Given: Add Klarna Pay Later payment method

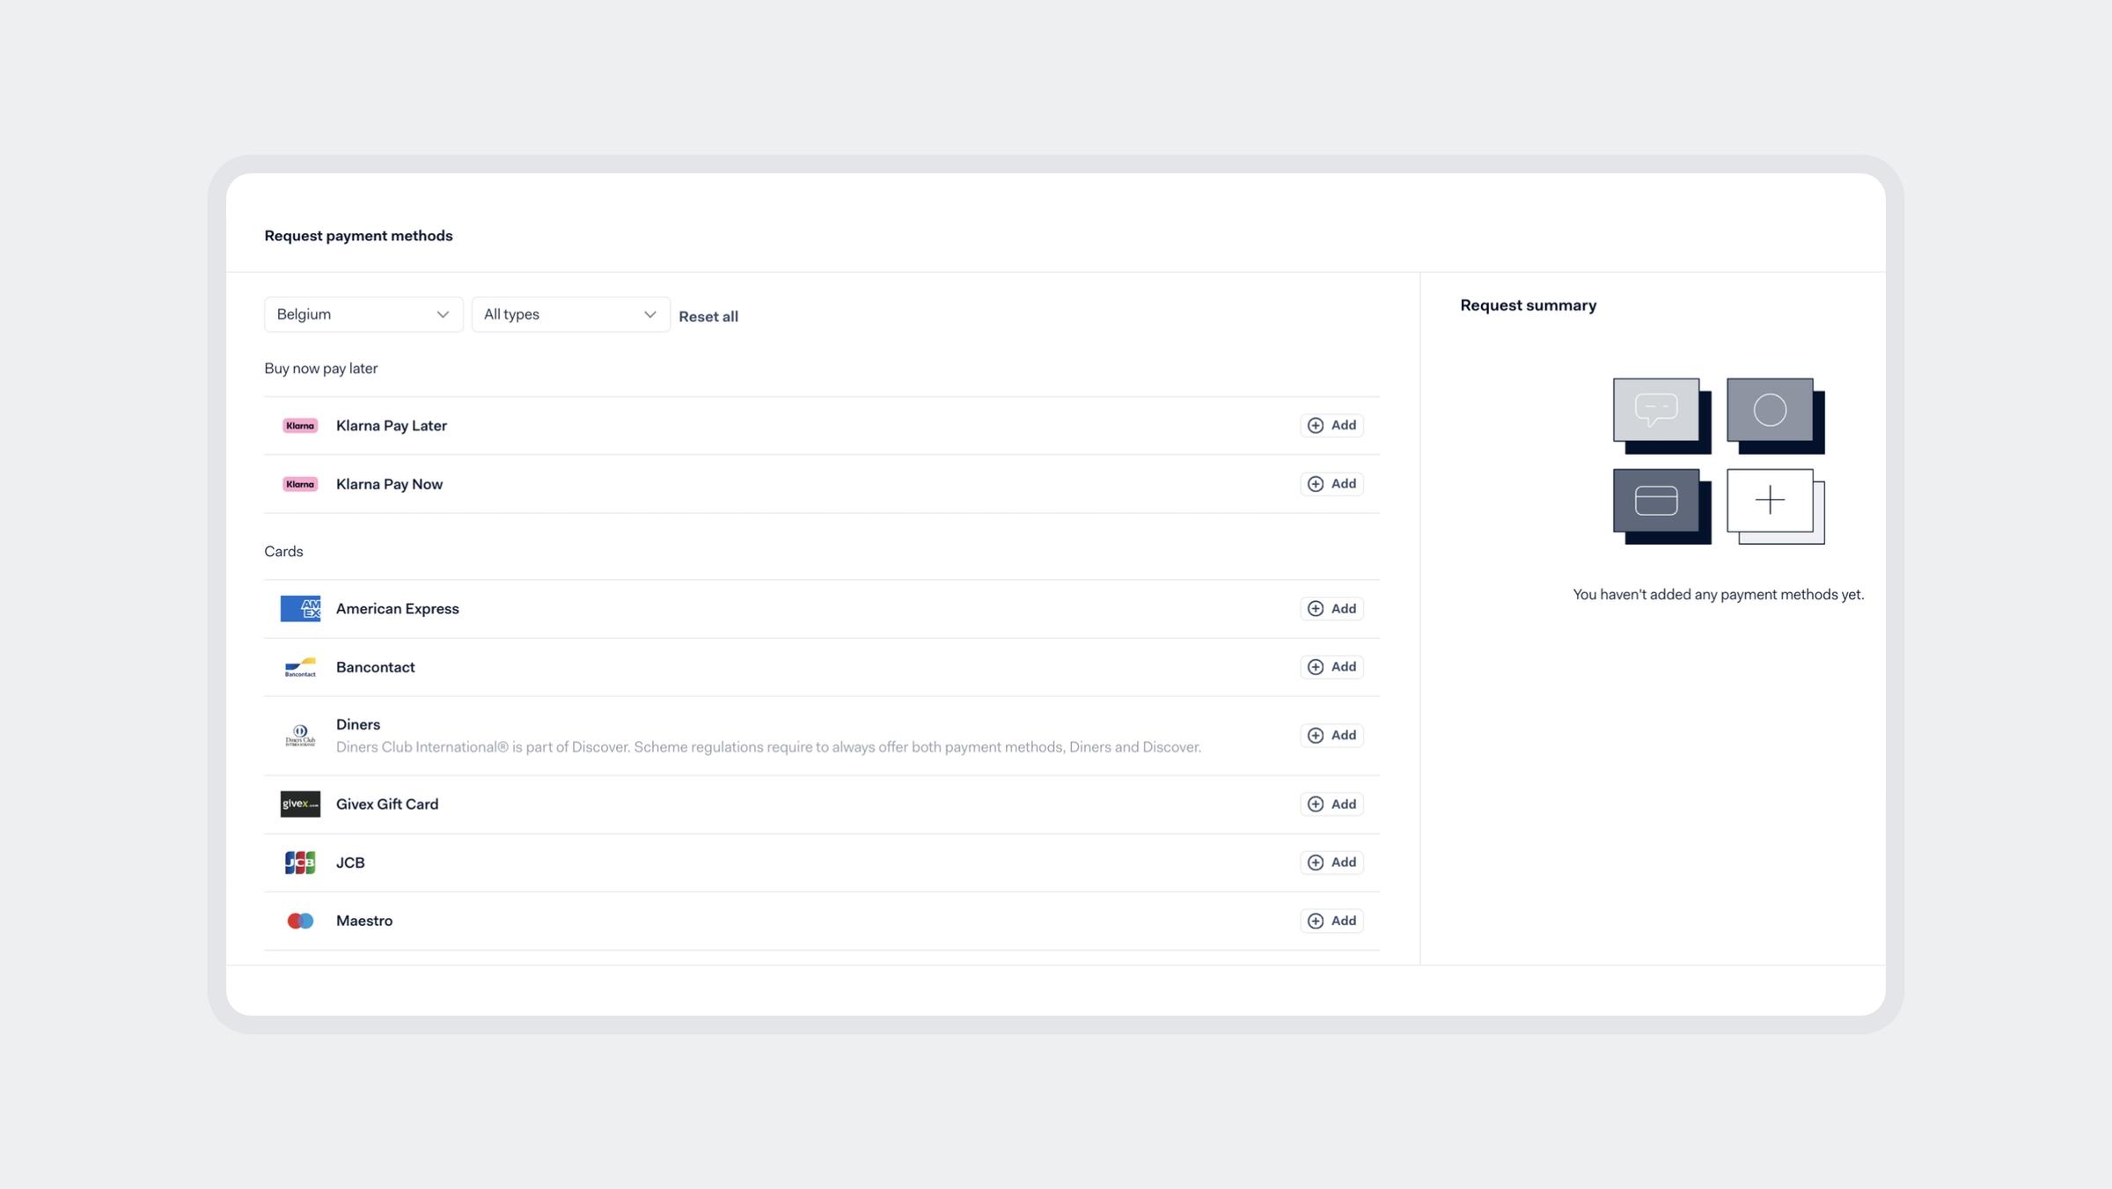Looking at the screenshot, I should coord(1331,425).
